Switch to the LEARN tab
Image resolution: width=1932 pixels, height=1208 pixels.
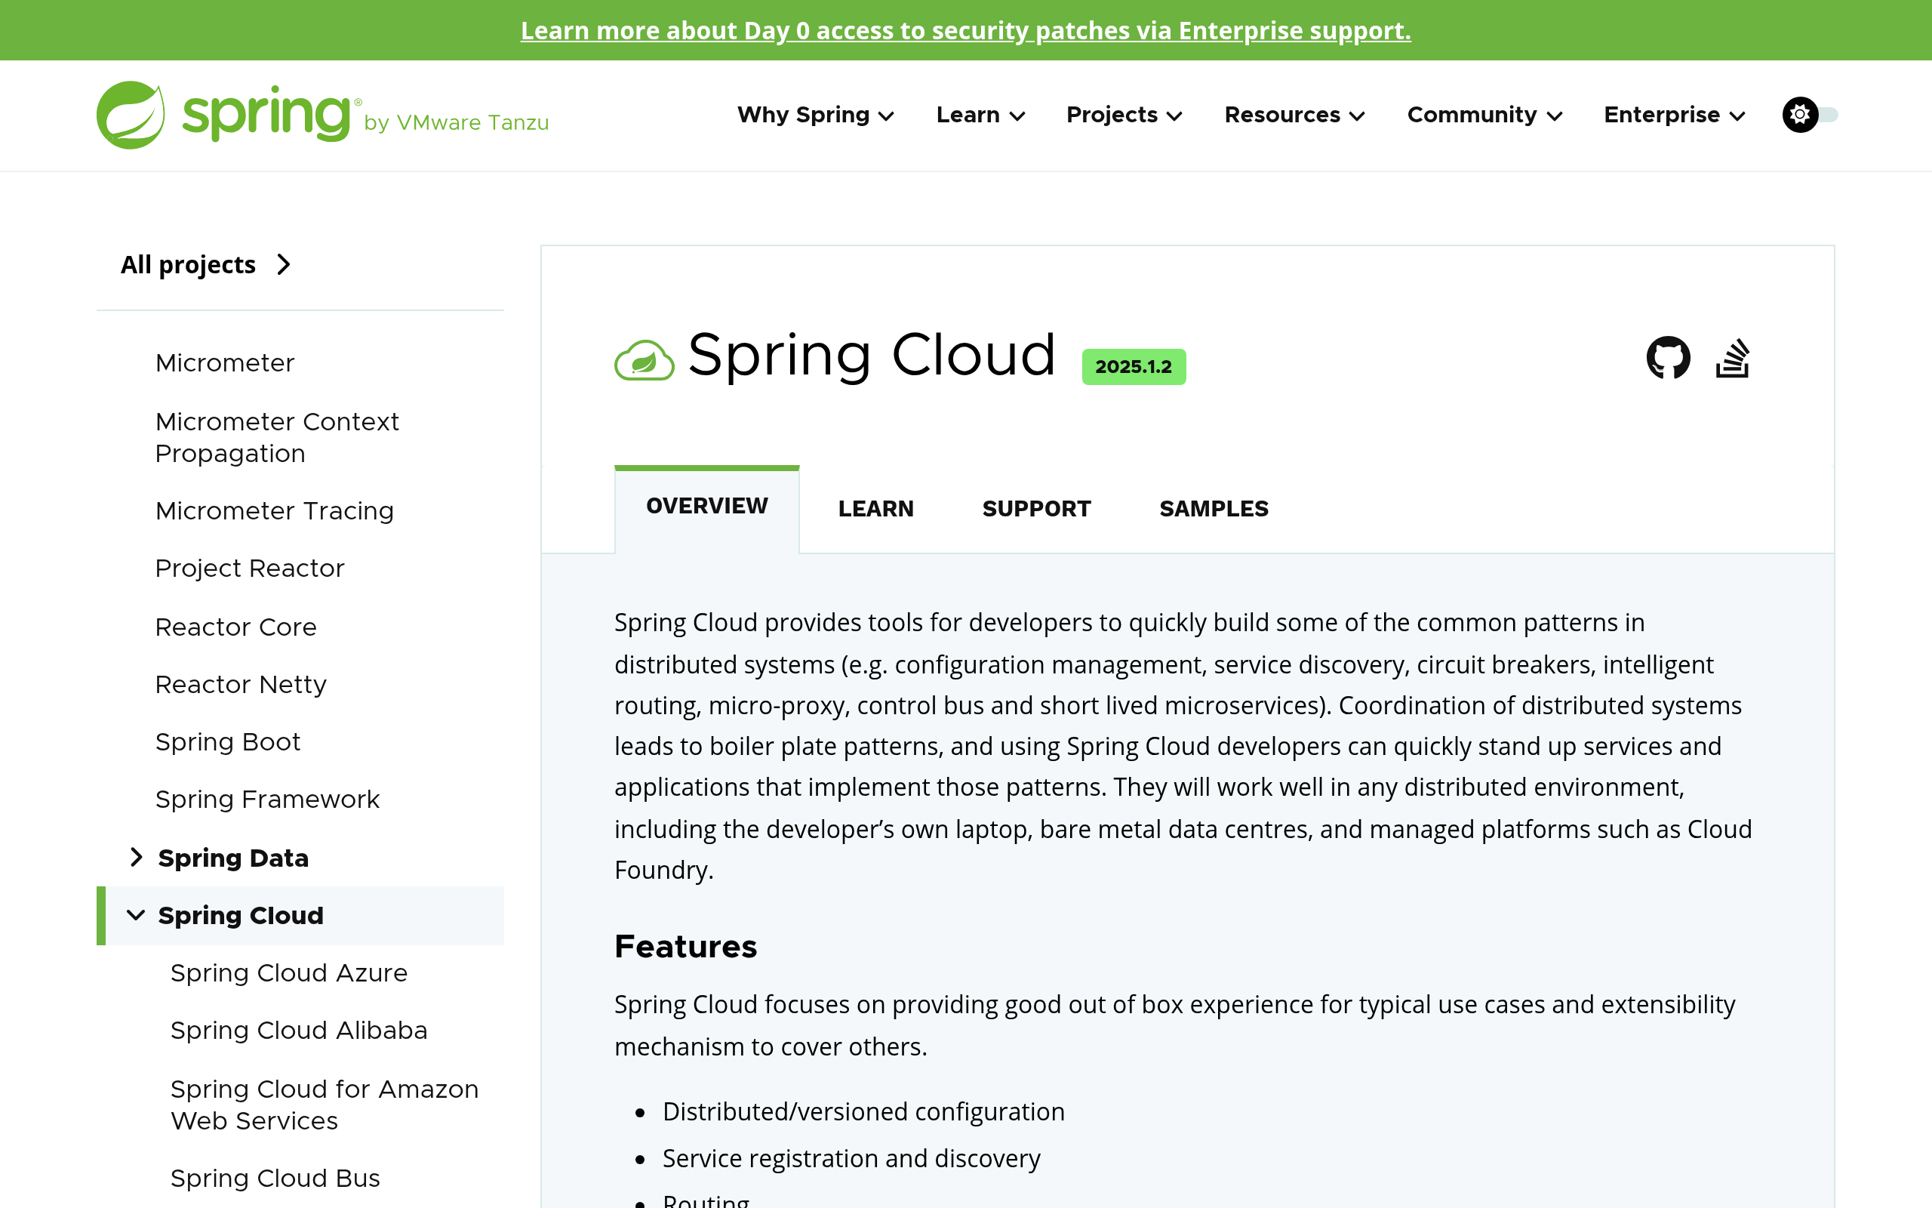(875, 509)
